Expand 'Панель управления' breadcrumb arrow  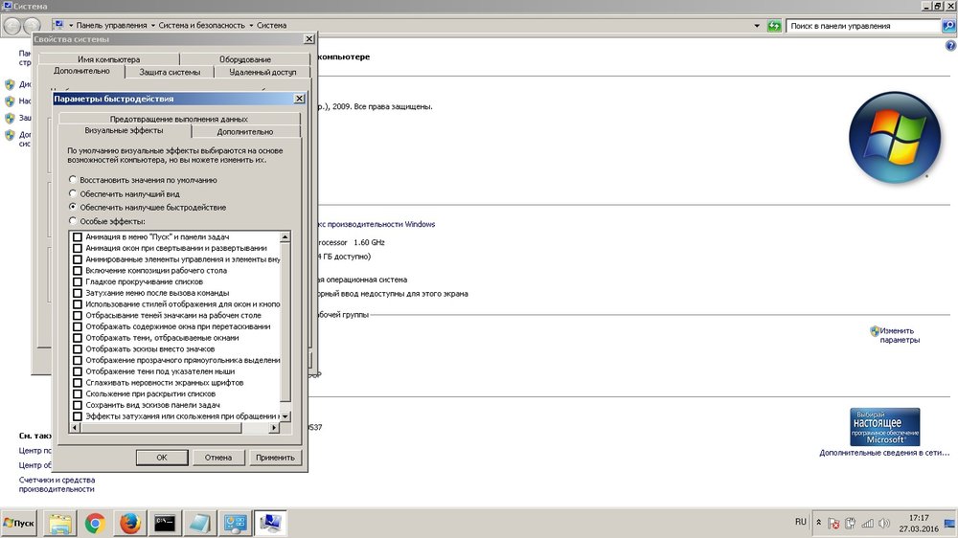pos(153,25)
